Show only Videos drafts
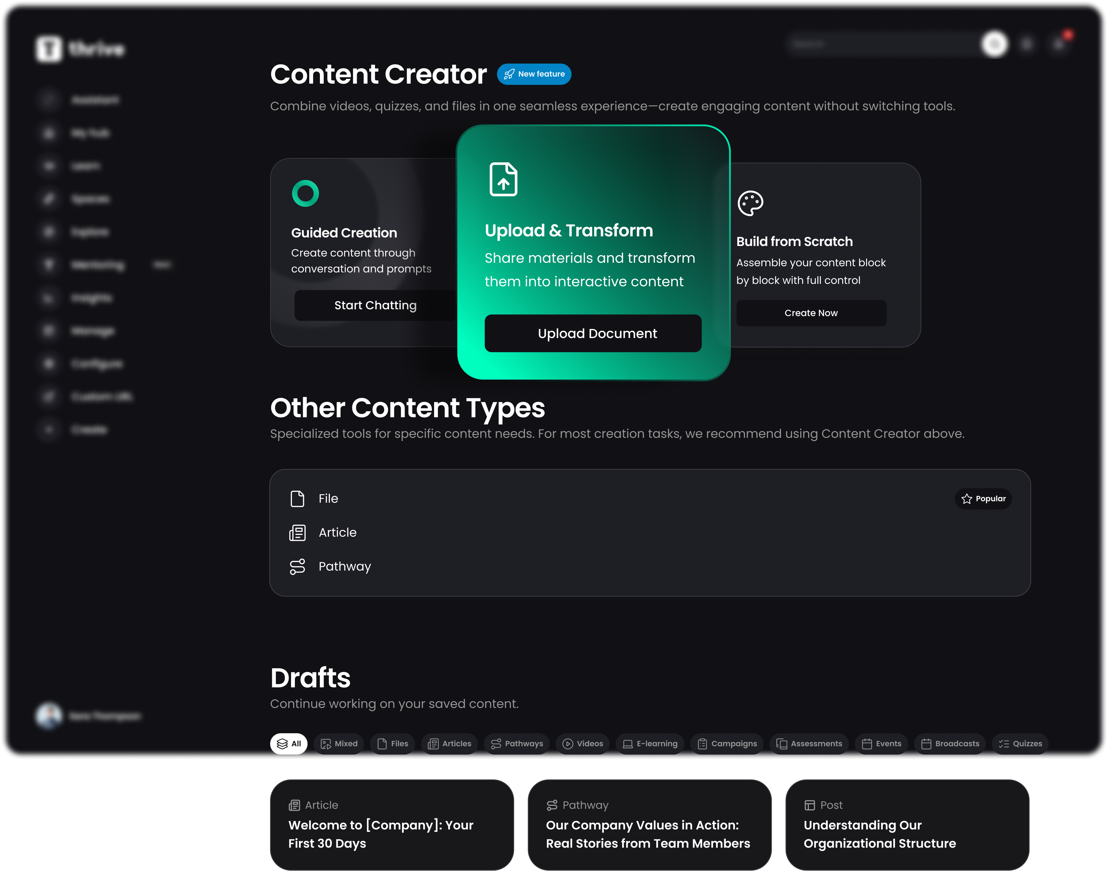The height and width of the screenshot is (871, 1108). click(583, 744)
